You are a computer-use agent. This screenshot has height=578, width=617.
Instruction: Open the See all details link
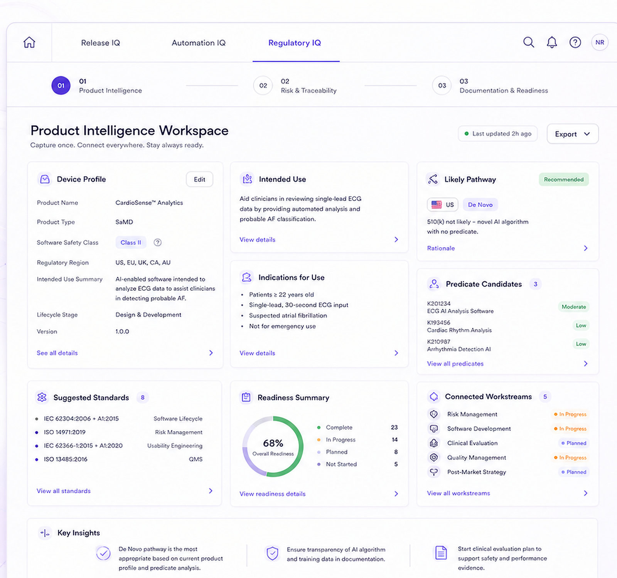57,353
